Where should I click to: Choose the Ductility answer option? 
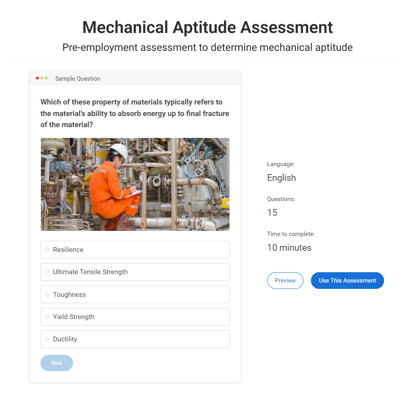pyautogui.click(x=47, y=339)
